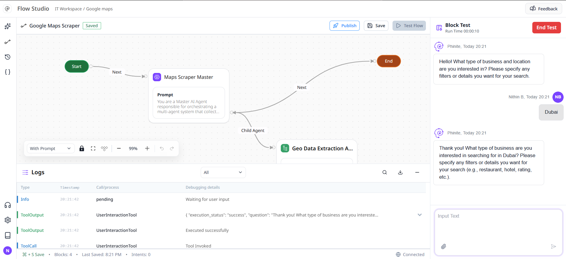Click the auto-arrange layout icon
The image size is (566, 259).
tap(104, 149)
